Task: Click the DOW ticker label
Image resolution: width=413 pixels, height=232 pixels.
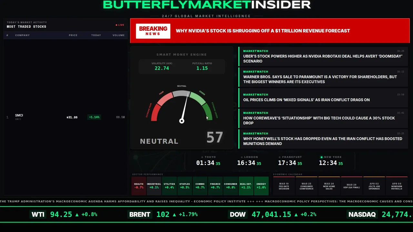Action: [237, 214]
